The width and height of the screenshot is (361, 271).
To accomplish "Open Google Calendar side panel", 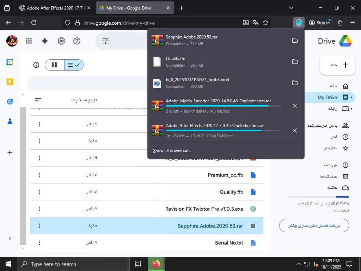I will pyautogui.click(x=10, y=62).
